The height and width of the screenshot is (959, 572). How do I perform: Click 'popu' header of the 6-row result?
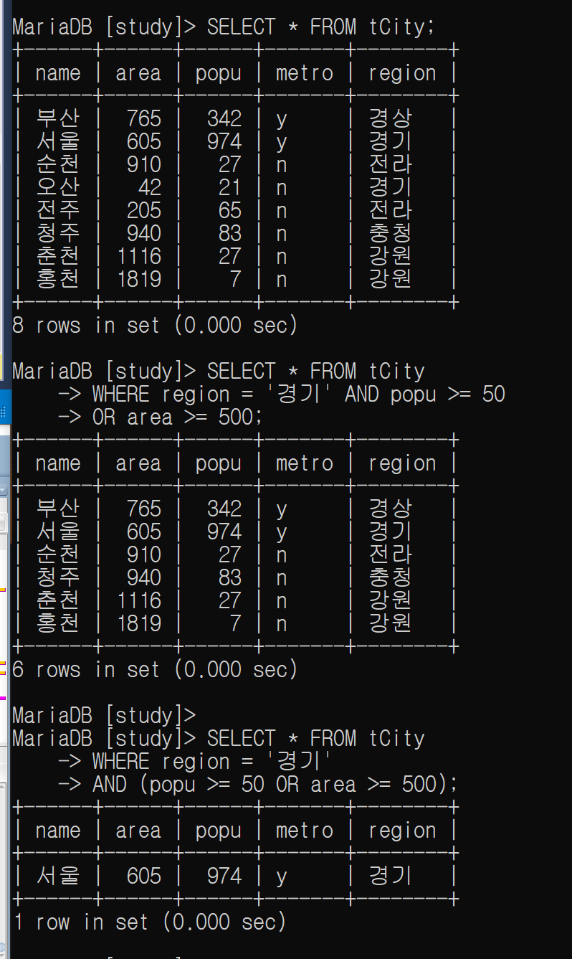point(219,463)
